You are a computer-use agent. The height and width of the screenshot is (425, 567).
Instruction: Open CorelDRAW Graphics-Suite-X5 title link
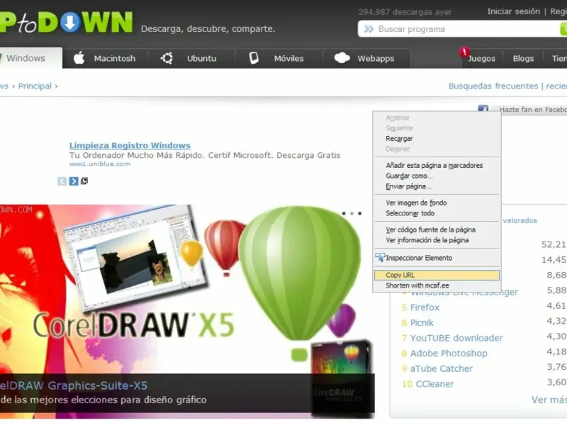(74, 385)
